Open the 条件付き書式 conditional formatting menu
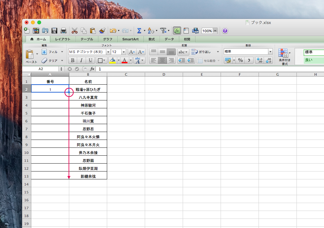The image size is (324, 228). pyautogui.click(x=284, y=57)
